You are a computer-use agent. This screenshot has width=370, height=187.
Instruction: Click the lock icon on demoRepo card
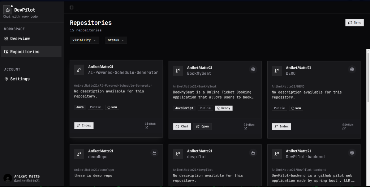coord(154,153)
